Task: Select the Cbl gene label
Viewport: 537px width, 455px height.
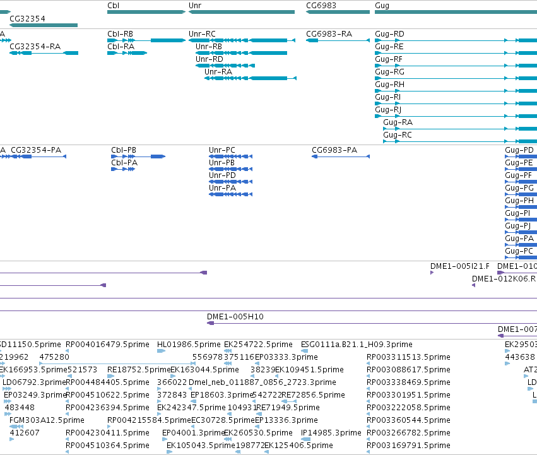Action: [x=114, y=6]
